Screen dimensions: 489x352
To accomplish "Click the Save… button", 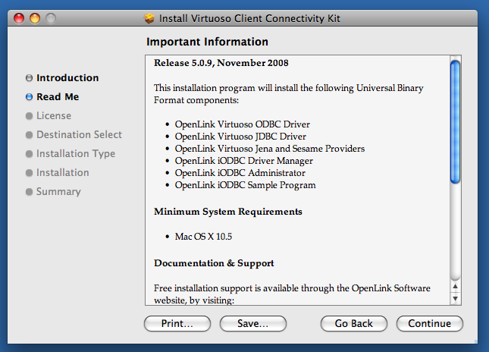I will point(253,324).
